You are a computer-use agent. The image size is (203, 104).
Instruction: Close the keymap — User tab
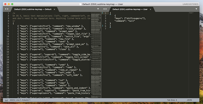(x=150, y=9)
